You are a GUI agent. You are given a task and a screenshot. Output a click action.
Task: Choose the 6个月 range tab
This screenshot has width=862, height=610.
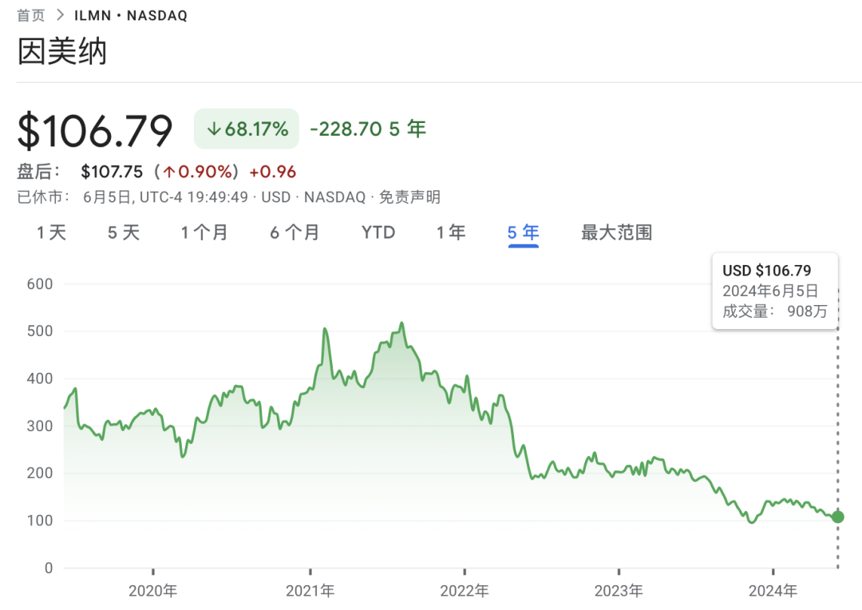295,232
